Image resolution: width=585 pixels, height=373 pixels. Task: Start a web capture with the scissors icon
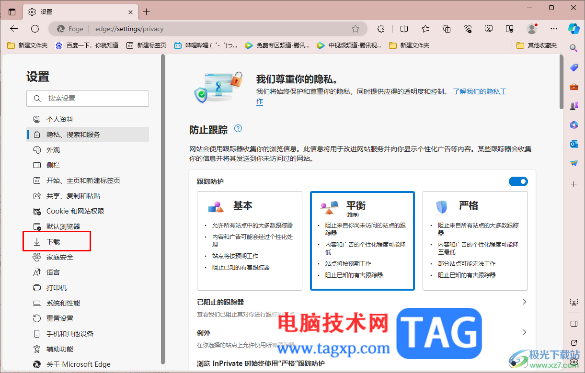(x=488, y=29)
